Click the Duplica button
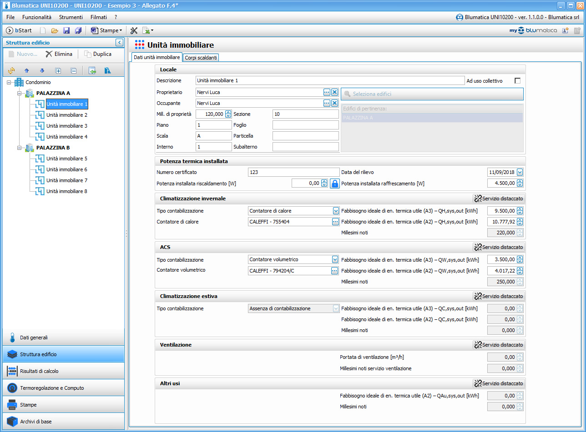This screenshot has height=432, width=586. (x=98, y=54)
